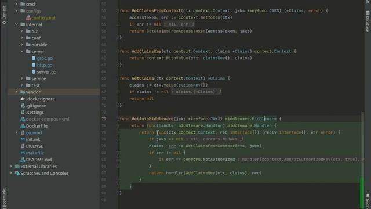
Task: Collapse the configs folder
Action: (x=16, y=11)
